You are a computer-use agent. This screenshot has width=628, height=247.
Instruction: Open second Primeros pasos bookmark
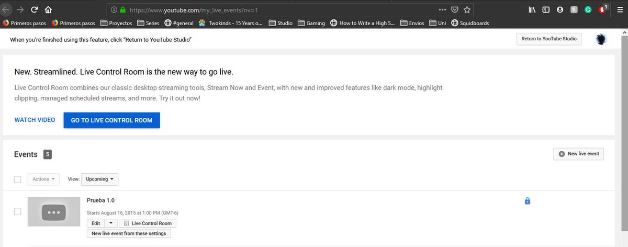[74, 23]
